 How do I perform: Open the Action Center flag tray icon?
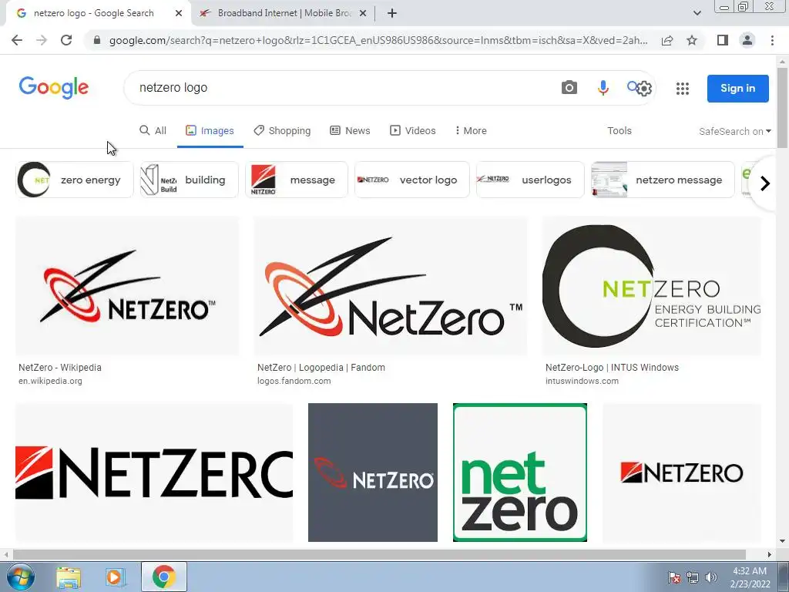pos(674,577)
